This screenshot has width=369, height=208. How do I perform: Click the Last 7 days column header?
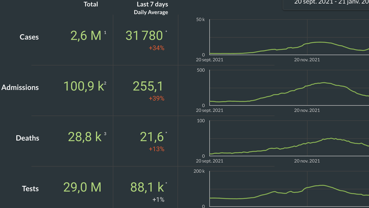152,4
